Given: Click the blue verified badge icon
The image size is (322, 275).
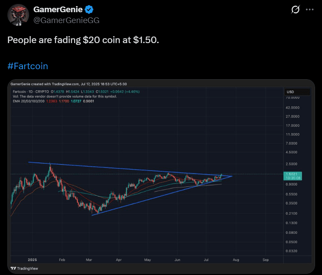Looking at the screenshot, I should click(89, 10).
